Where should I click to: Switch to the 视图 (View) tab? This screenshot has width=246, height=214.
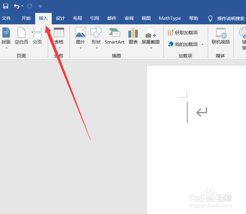tap(146, 18)
